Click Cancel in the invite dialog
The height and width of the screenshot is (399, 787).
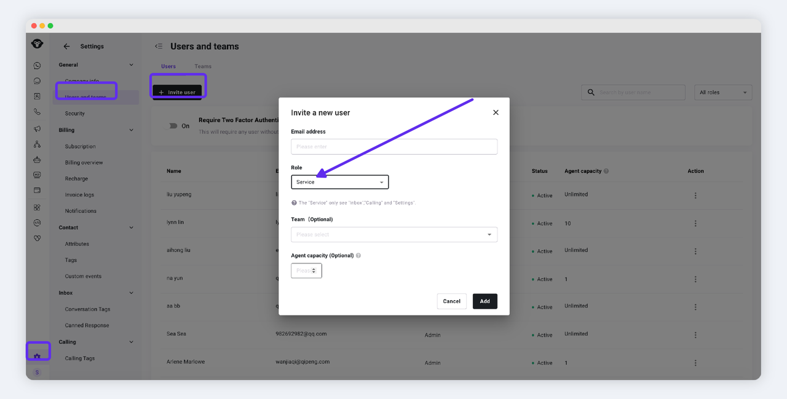pyautogui.click(x=451, y=301)
